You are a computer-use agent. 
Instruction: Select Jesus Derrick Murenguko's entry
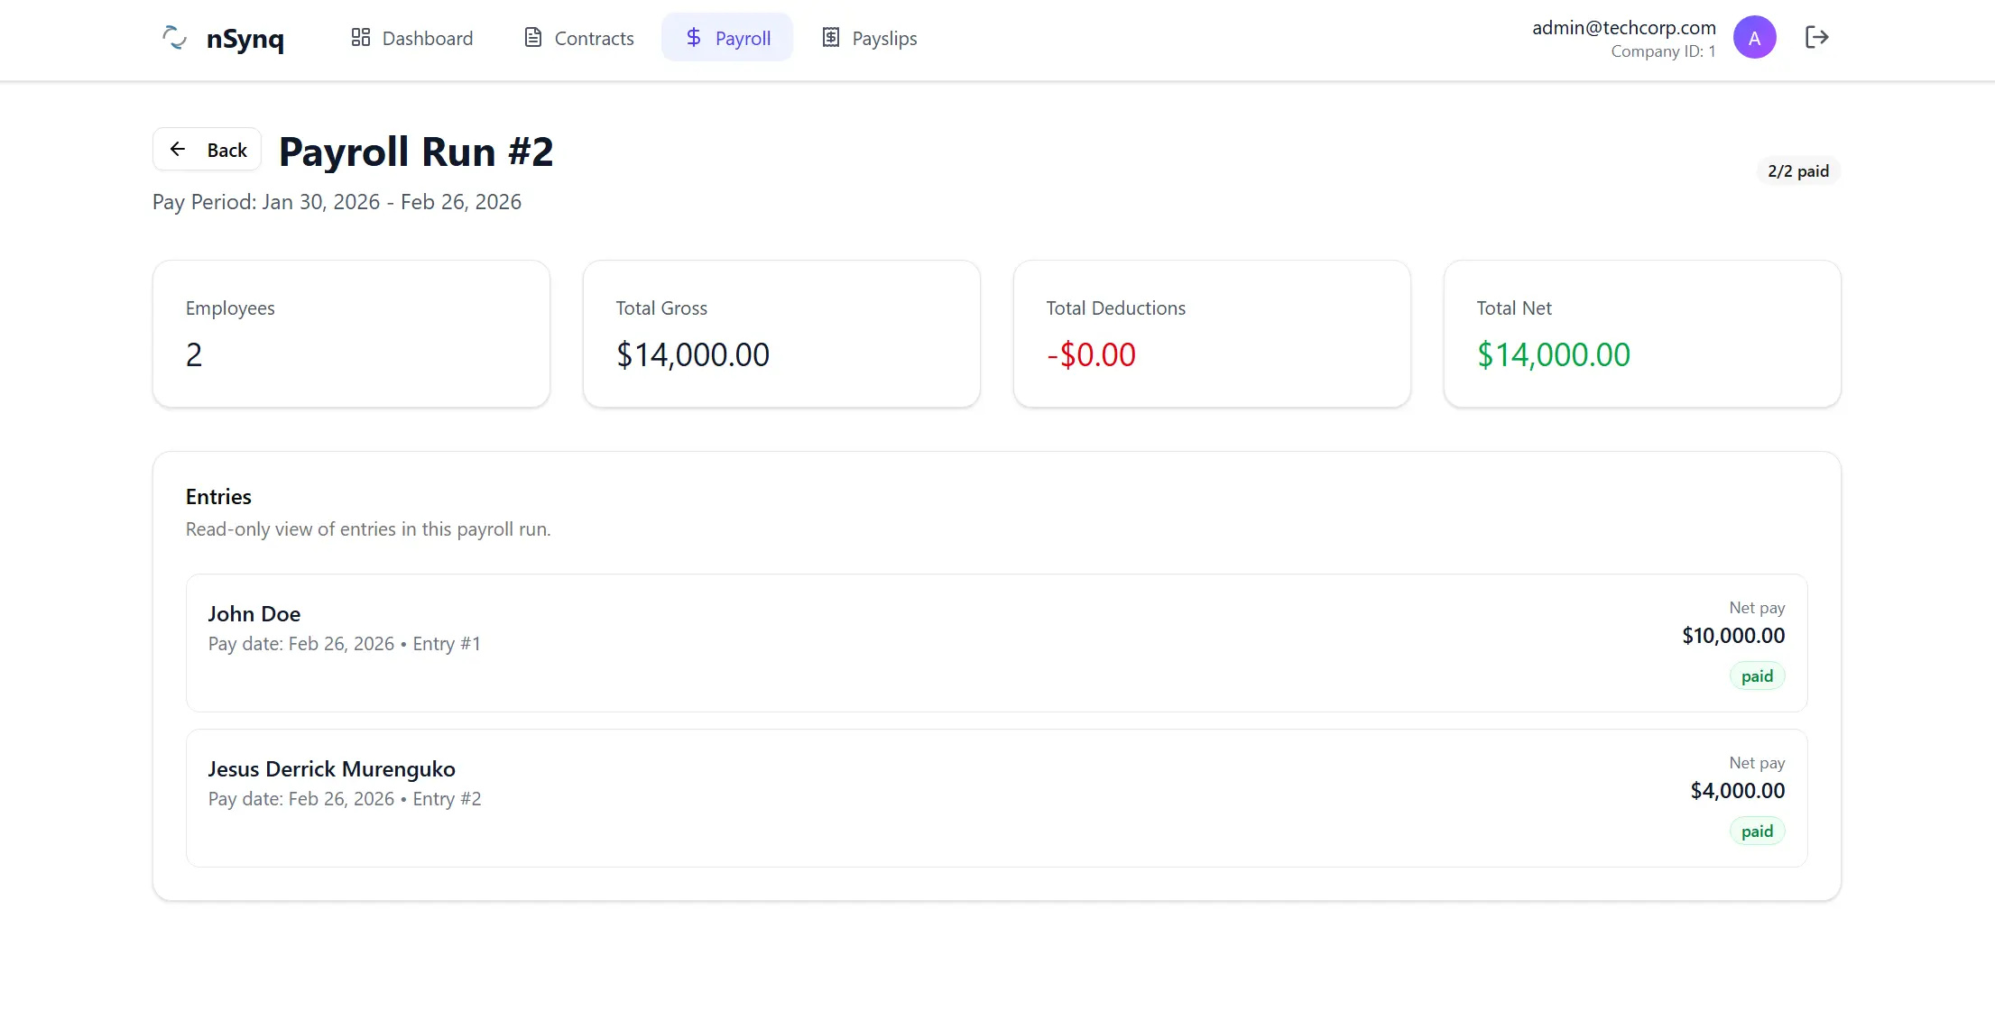tap(996, 798)
